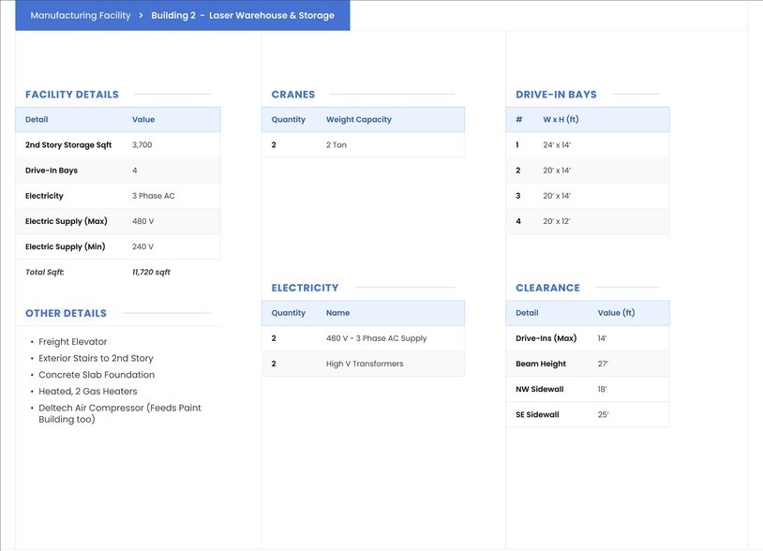This screenshot has height=551, width=763.
Task: Click the W x H (ft) column header
Action: [x=561, y=120]
